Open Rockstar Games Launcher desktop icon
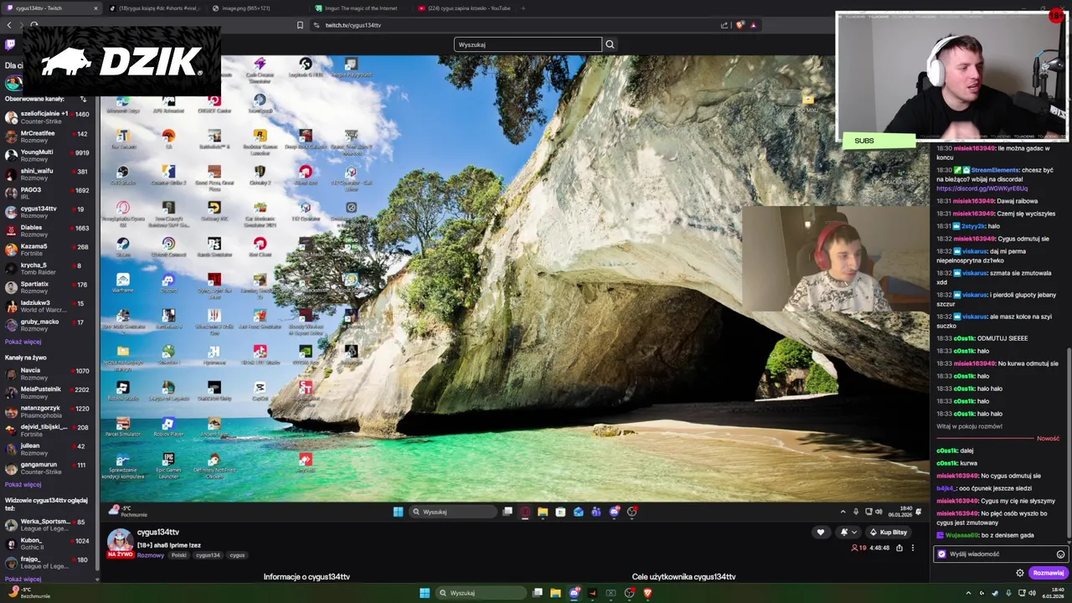The height and width of the screenshot is (603, 1072). pos(260,140)
